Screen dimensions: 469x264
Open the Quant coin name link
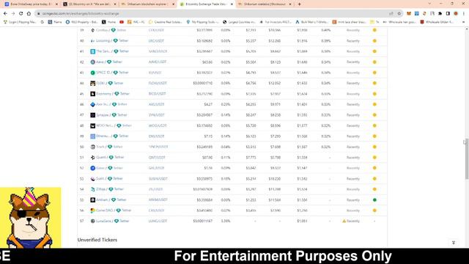101,158
